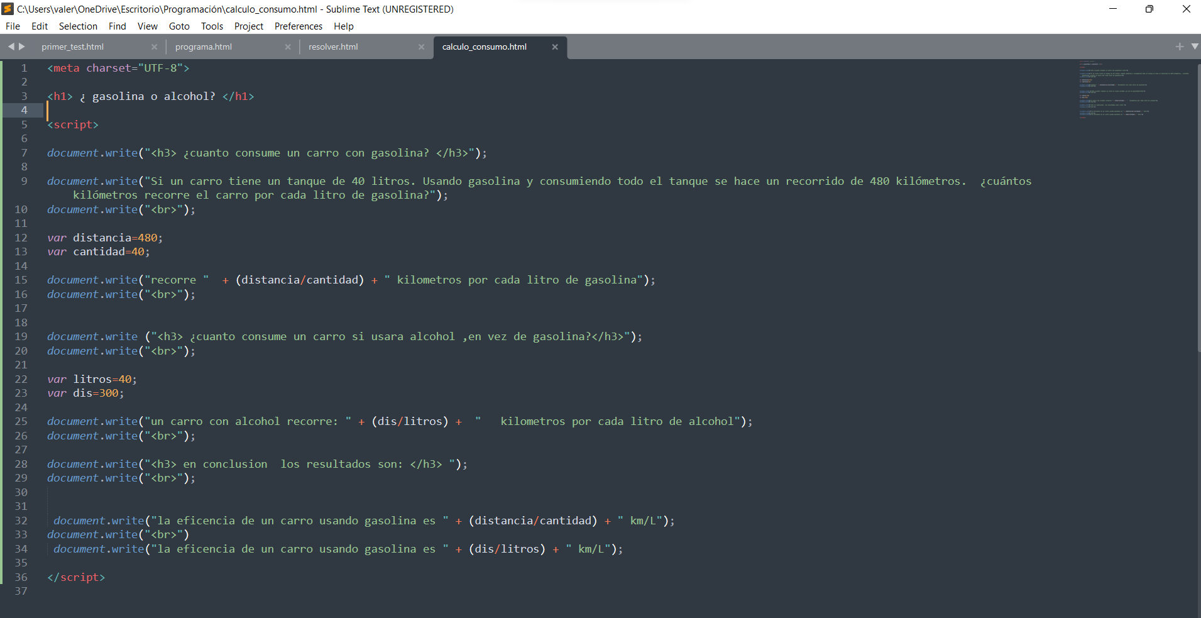
Task: Select the calculo_consumo.html tab
Action: tap(485, 47)
